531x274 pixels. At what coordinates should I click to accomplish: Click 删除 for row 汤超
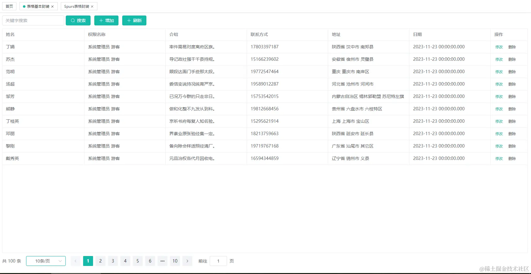(512, 84)
